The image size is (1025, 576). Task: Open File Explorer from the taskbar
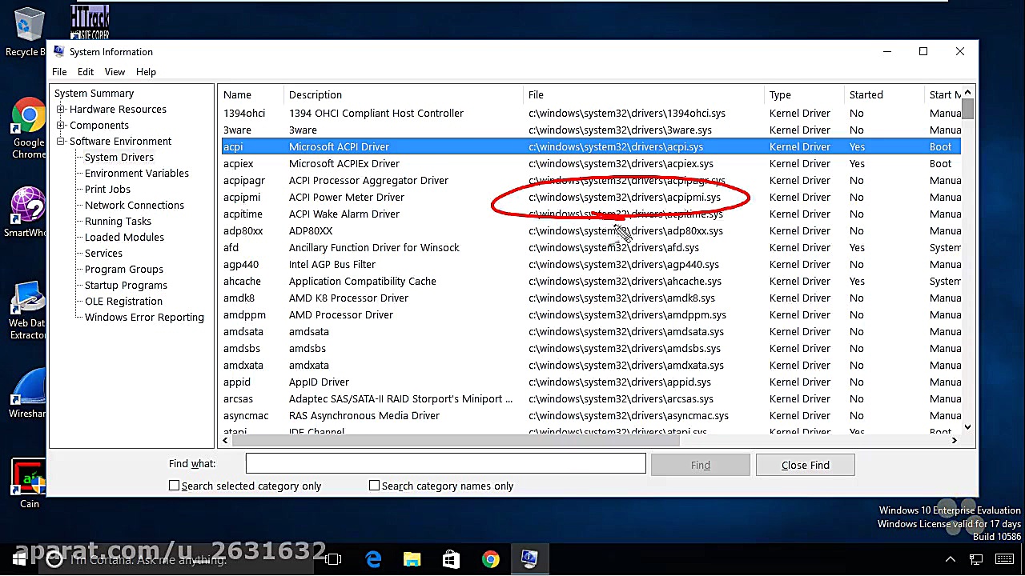(412, 559)
